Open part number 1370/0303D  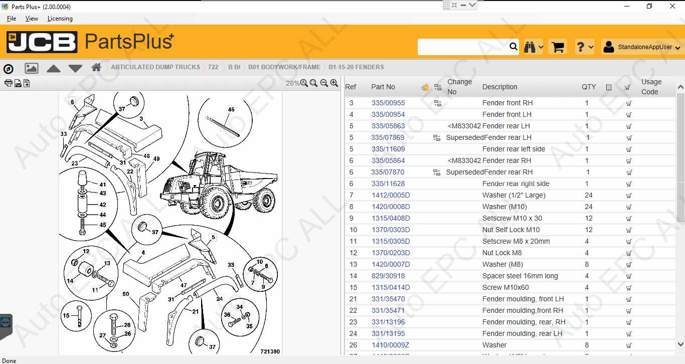coord(391,230)
